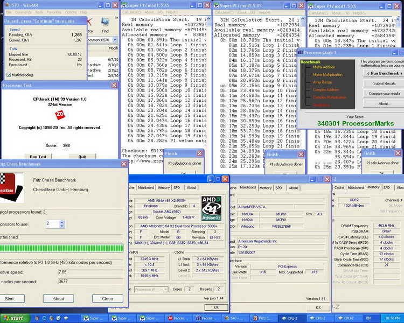The width and height of the screenshot is (404, 323).
Task: Click the 340301 ProcessorMarks score text
Action: 356,123
